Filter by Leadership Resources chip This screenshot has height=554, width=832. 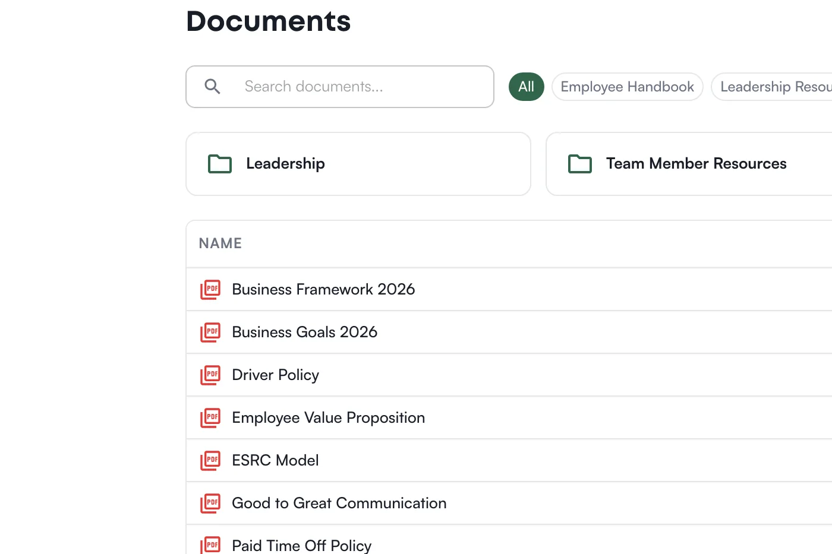point(772,87)
